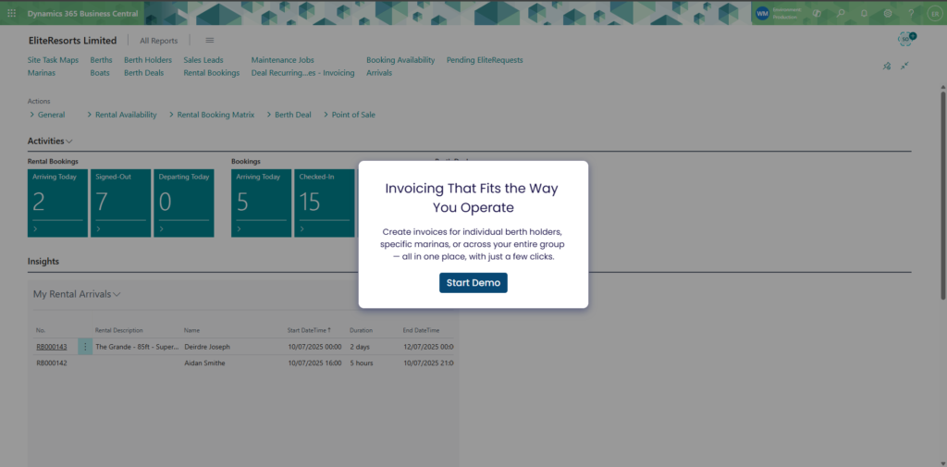The width and height of the screenshot is (947, 467).
Task: Open rental booking RB000143 link
Action: (x=52, y=347)
